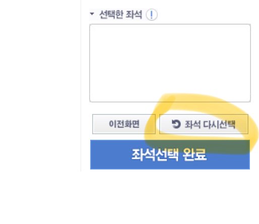Click inside the empty selected seats box
Viewport: 259px width, 224px height.
tap(170, 63)
